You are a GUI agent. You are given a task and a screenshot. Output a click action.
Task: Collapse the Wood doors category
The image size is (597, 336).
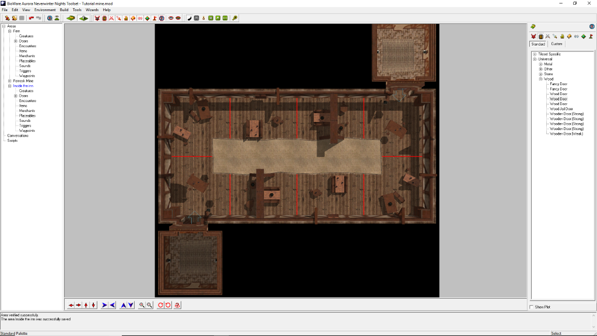540,79
